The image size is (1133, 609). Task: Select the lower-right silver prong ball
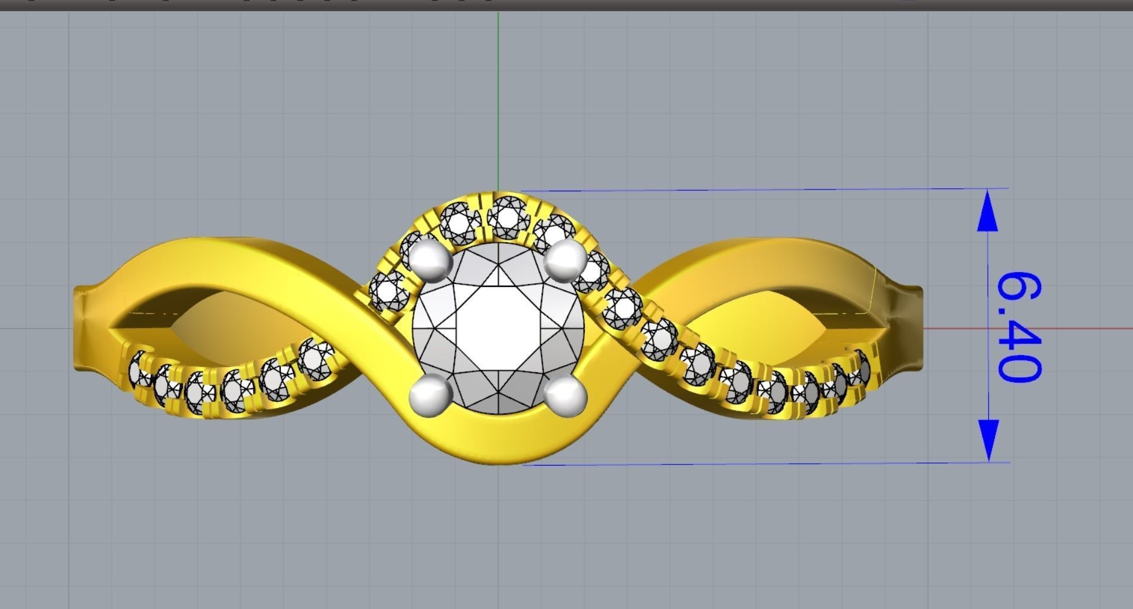click(x=566, y=397)
